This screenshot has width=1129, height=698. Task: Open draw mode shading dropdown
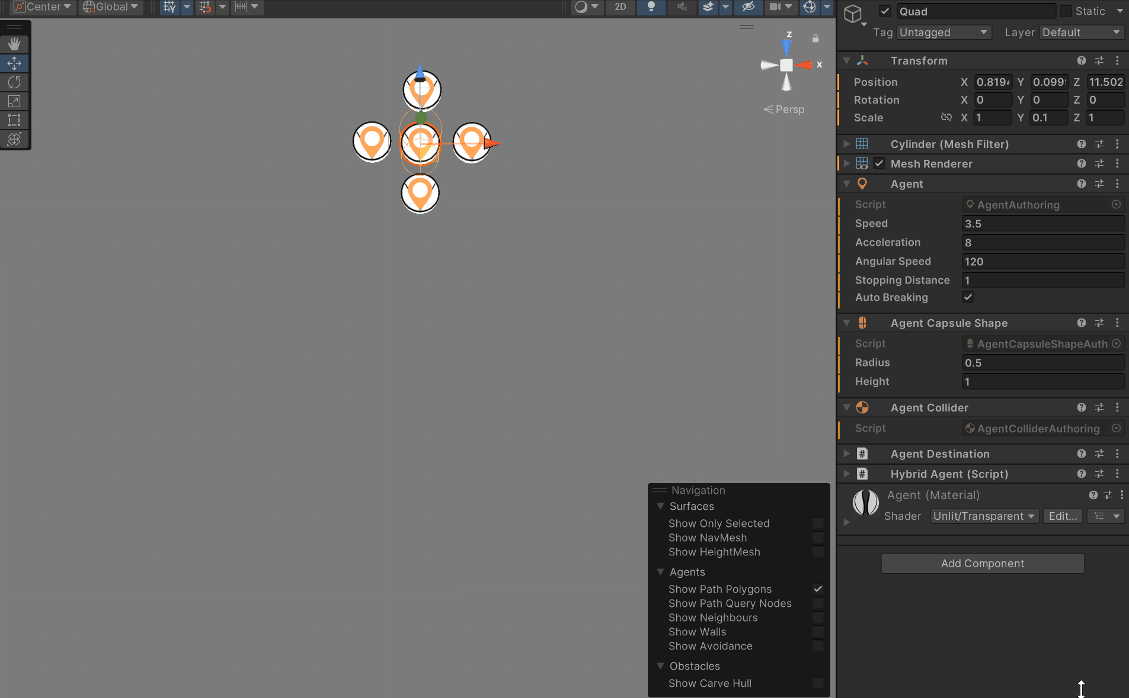[x=587, y=7]
